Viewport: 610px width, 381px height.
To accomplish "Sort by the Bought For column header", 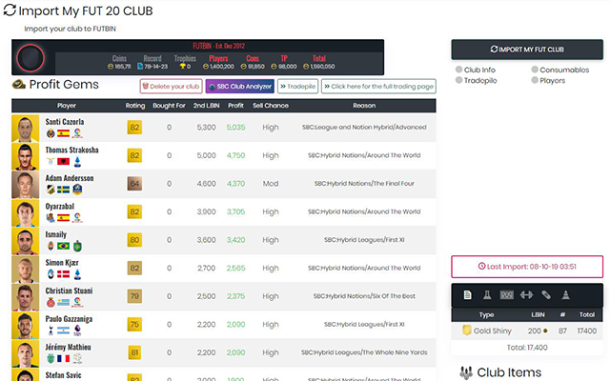I will tap(169, 106).
